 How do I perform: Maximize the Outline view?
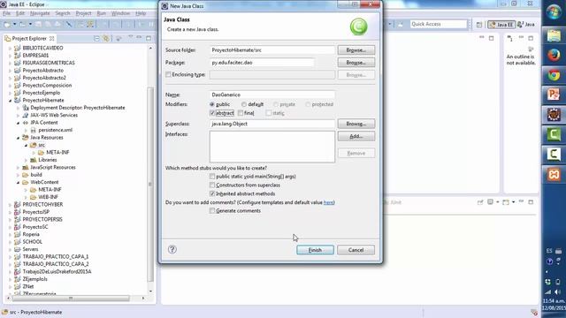[x=531, y=38]
